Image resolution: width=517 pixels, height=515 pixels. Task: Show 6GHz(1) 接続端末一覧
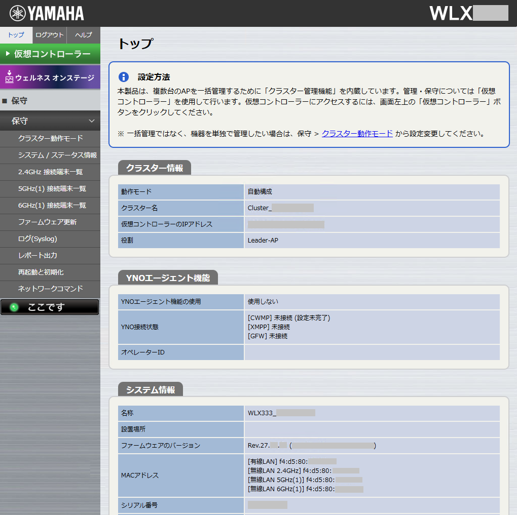coord(50,206)
